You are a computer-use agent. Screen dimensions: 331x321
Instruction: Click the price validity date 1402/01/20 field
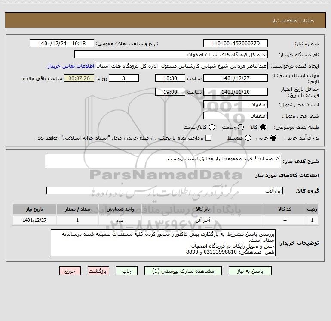coord(236,92)
